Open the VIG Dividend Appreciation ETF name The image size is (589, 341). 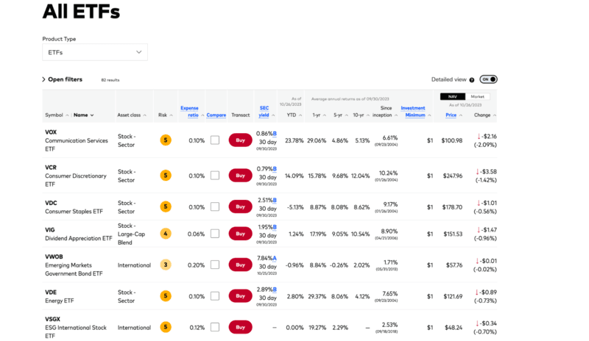coord(79,239)
